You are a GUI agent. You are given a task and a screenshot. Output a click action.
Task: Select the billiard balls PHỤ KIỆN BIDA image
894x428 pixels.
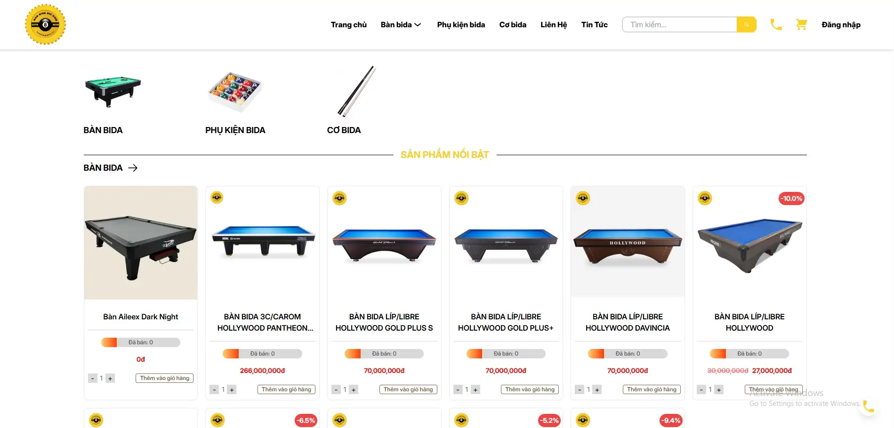click(x=235, y=92)
